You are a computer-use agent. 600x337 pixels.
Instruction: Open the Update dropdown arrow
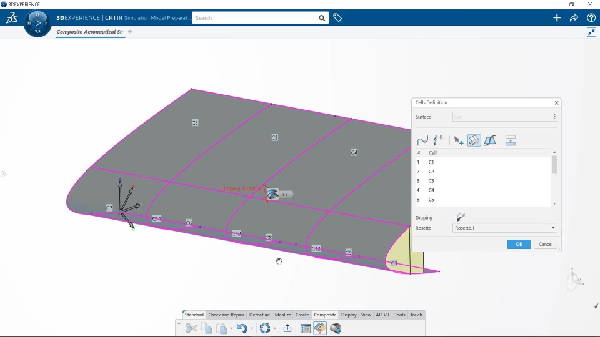274,329
